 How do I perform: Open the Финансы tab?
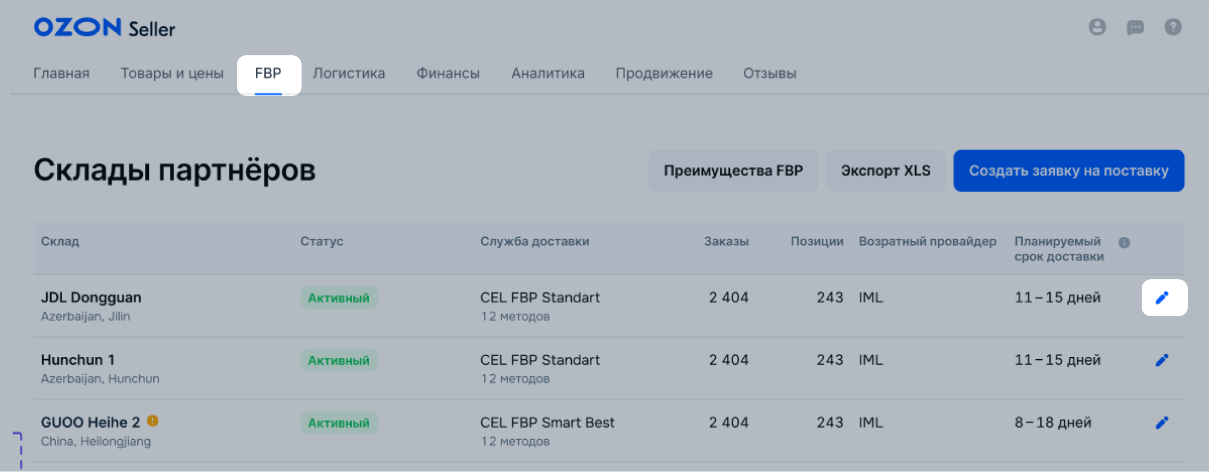click(x=448, y=73)
